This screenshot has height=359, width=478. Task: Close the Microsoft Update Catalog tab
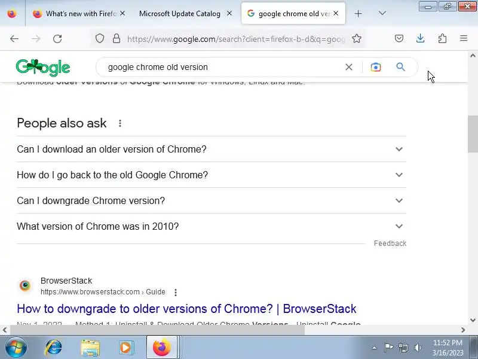pyautogui.click(x=229, y=13)
